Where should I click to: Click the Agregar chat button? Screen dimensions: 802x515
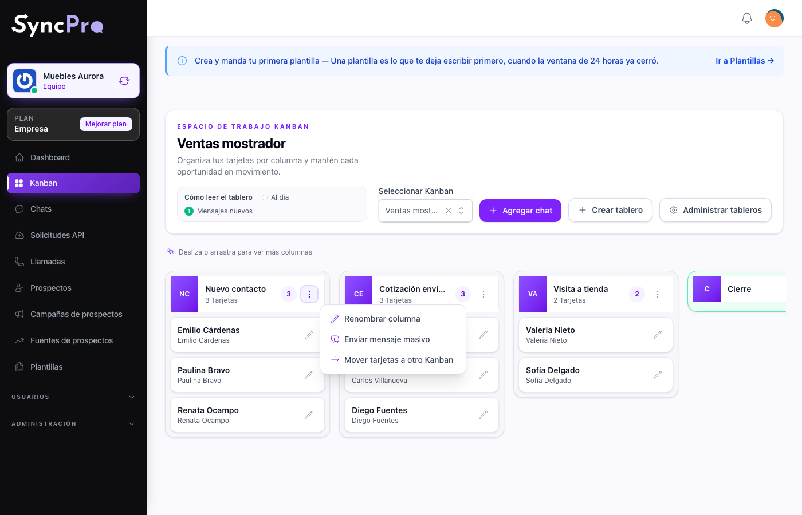tap(520, 211)
